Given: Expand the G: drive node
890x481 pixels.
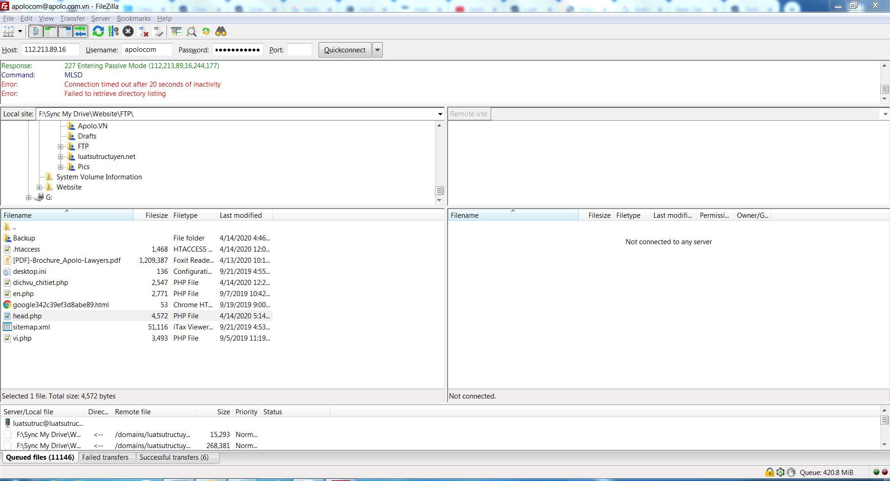Looking at the screenshot, I should [28, 197].
